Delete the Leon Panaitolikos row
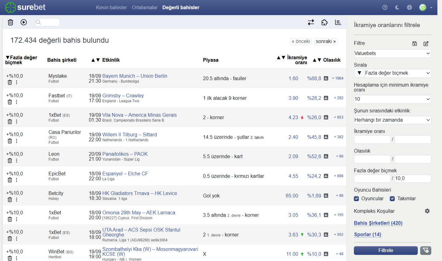 point(10,161)
